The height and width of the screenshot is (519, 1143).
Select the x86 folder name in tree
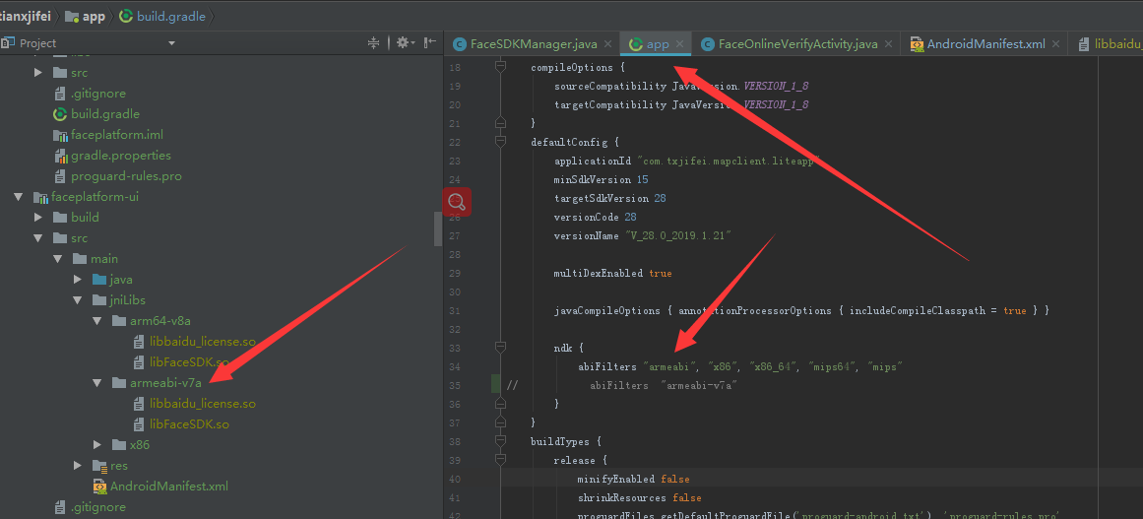tap(139, 445)
